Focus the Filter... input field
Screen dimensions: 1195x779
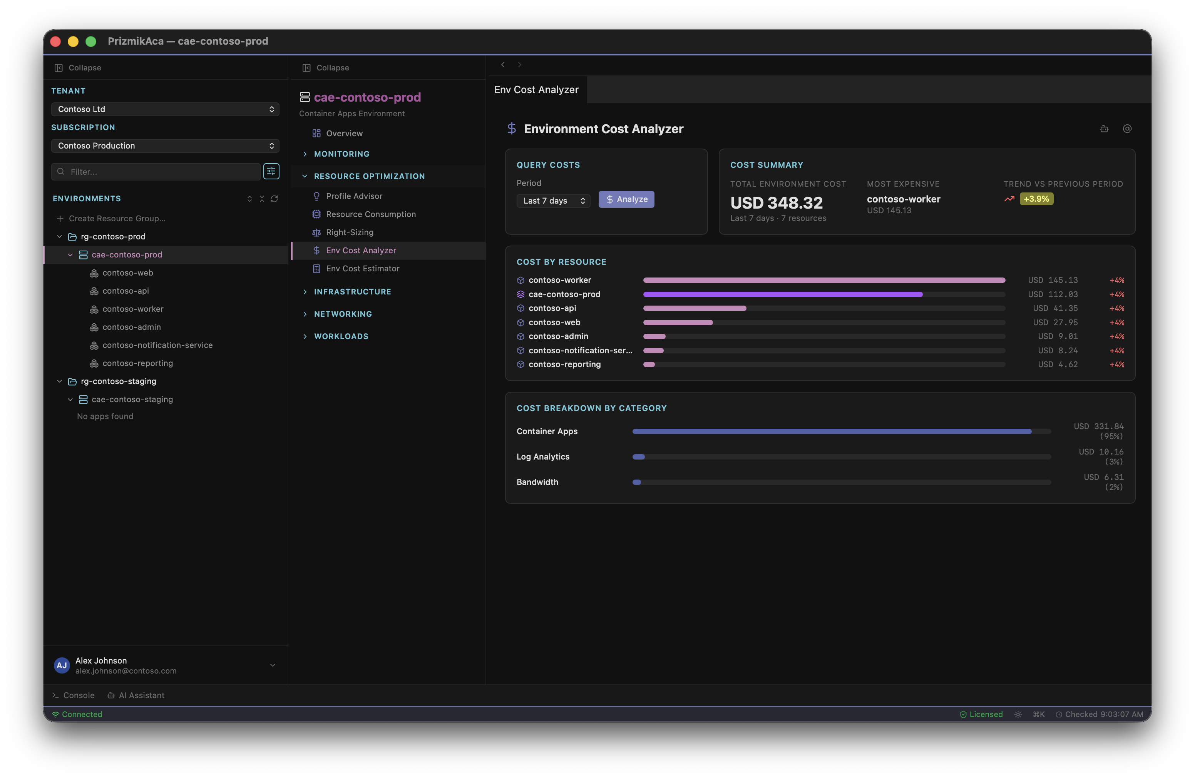pyautogui.click(x=156, y=171)
